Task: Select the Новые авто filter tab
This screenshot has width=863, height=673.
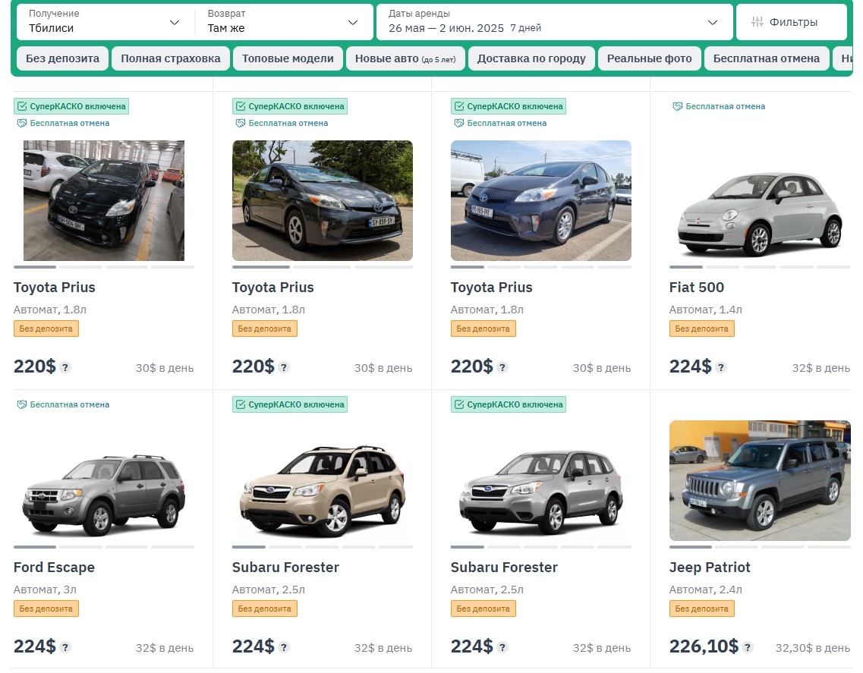Action: click(x=405, y=58)
